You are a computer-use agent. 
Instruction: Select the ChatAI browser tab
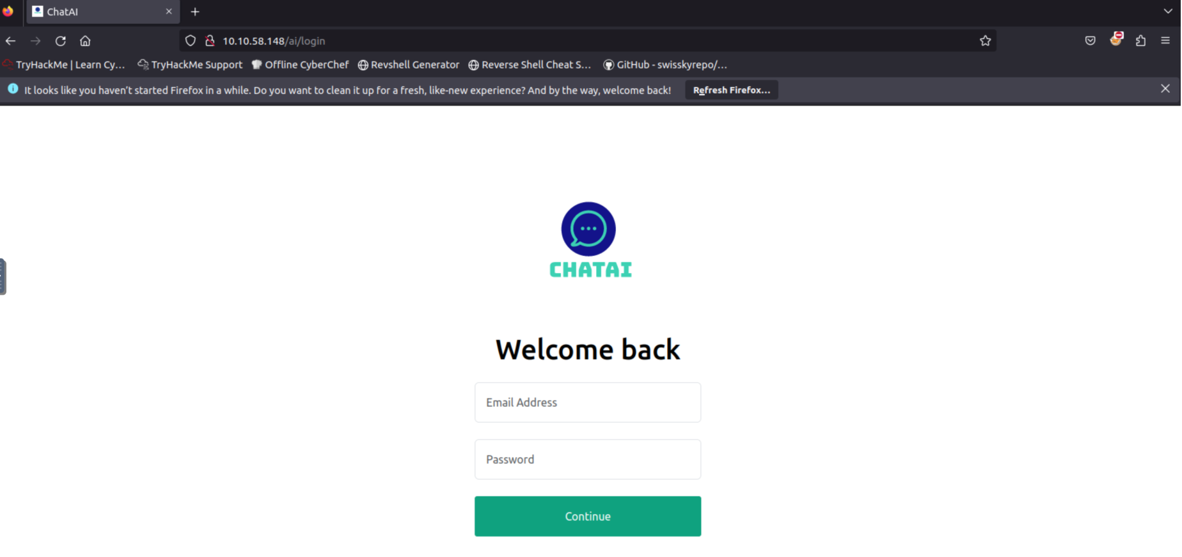coord(102,12)
